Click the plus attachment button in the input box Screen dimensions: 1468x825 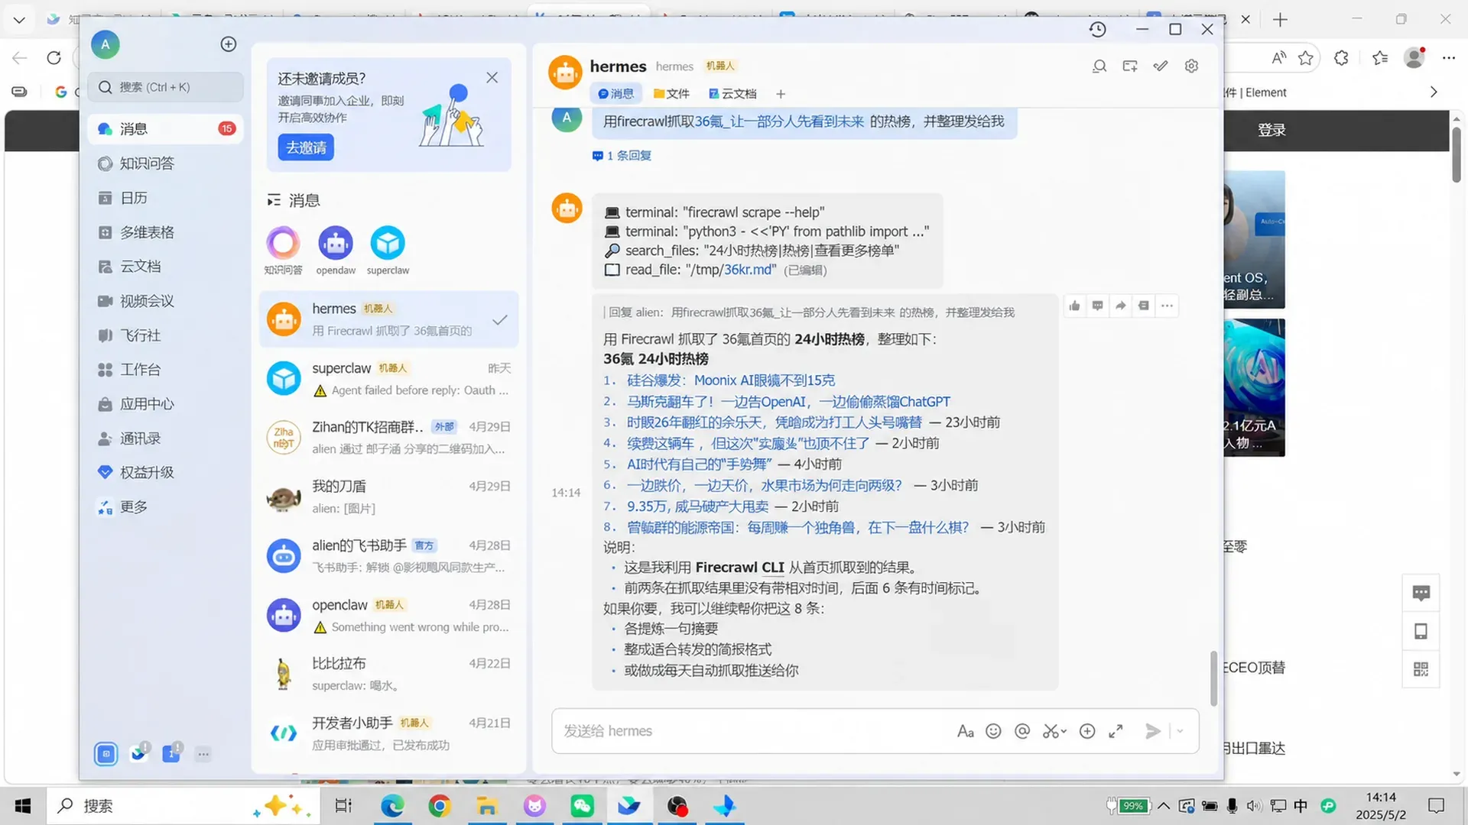(x=1087, y=731)
